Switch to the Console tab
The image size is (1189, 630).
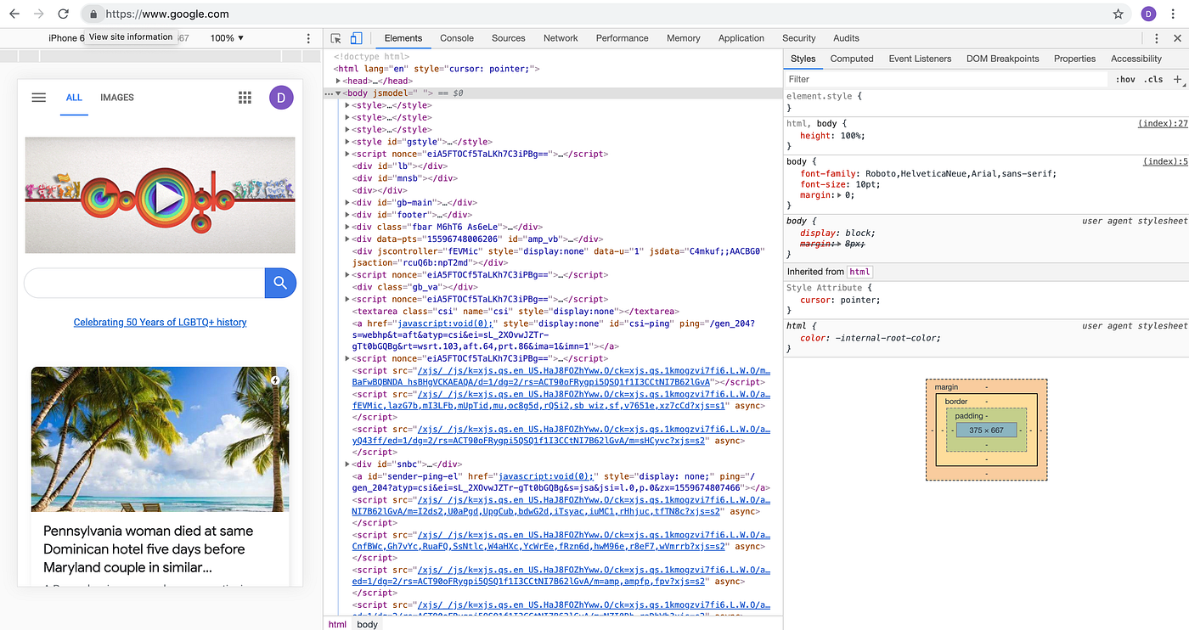(x=457, y=37)
